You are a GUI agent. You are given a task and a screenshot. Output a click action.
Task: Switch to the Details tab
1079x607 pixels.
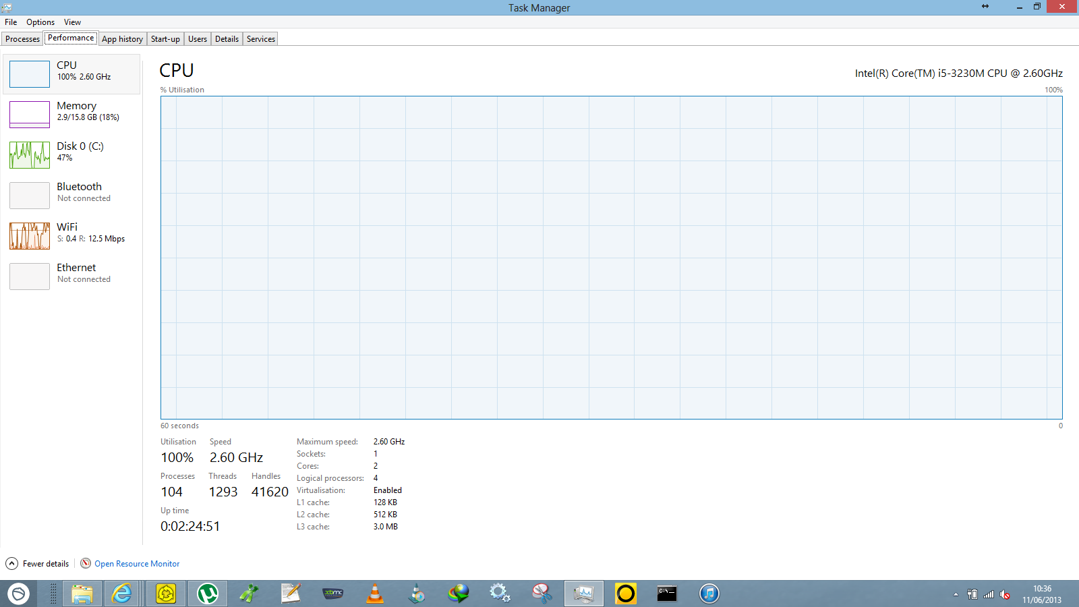(x=227, y=39)
